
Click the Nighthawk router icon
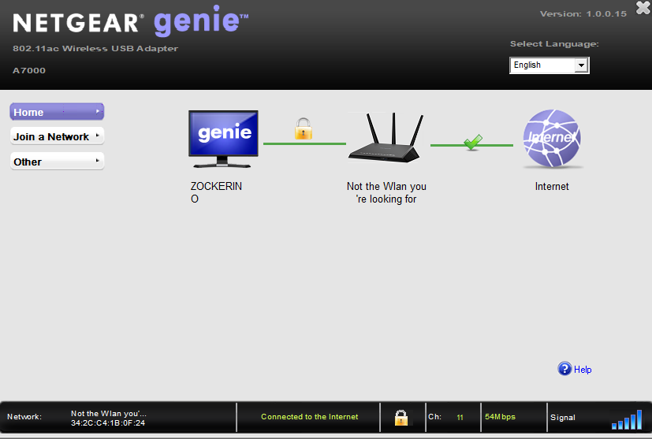coord(386,137)
